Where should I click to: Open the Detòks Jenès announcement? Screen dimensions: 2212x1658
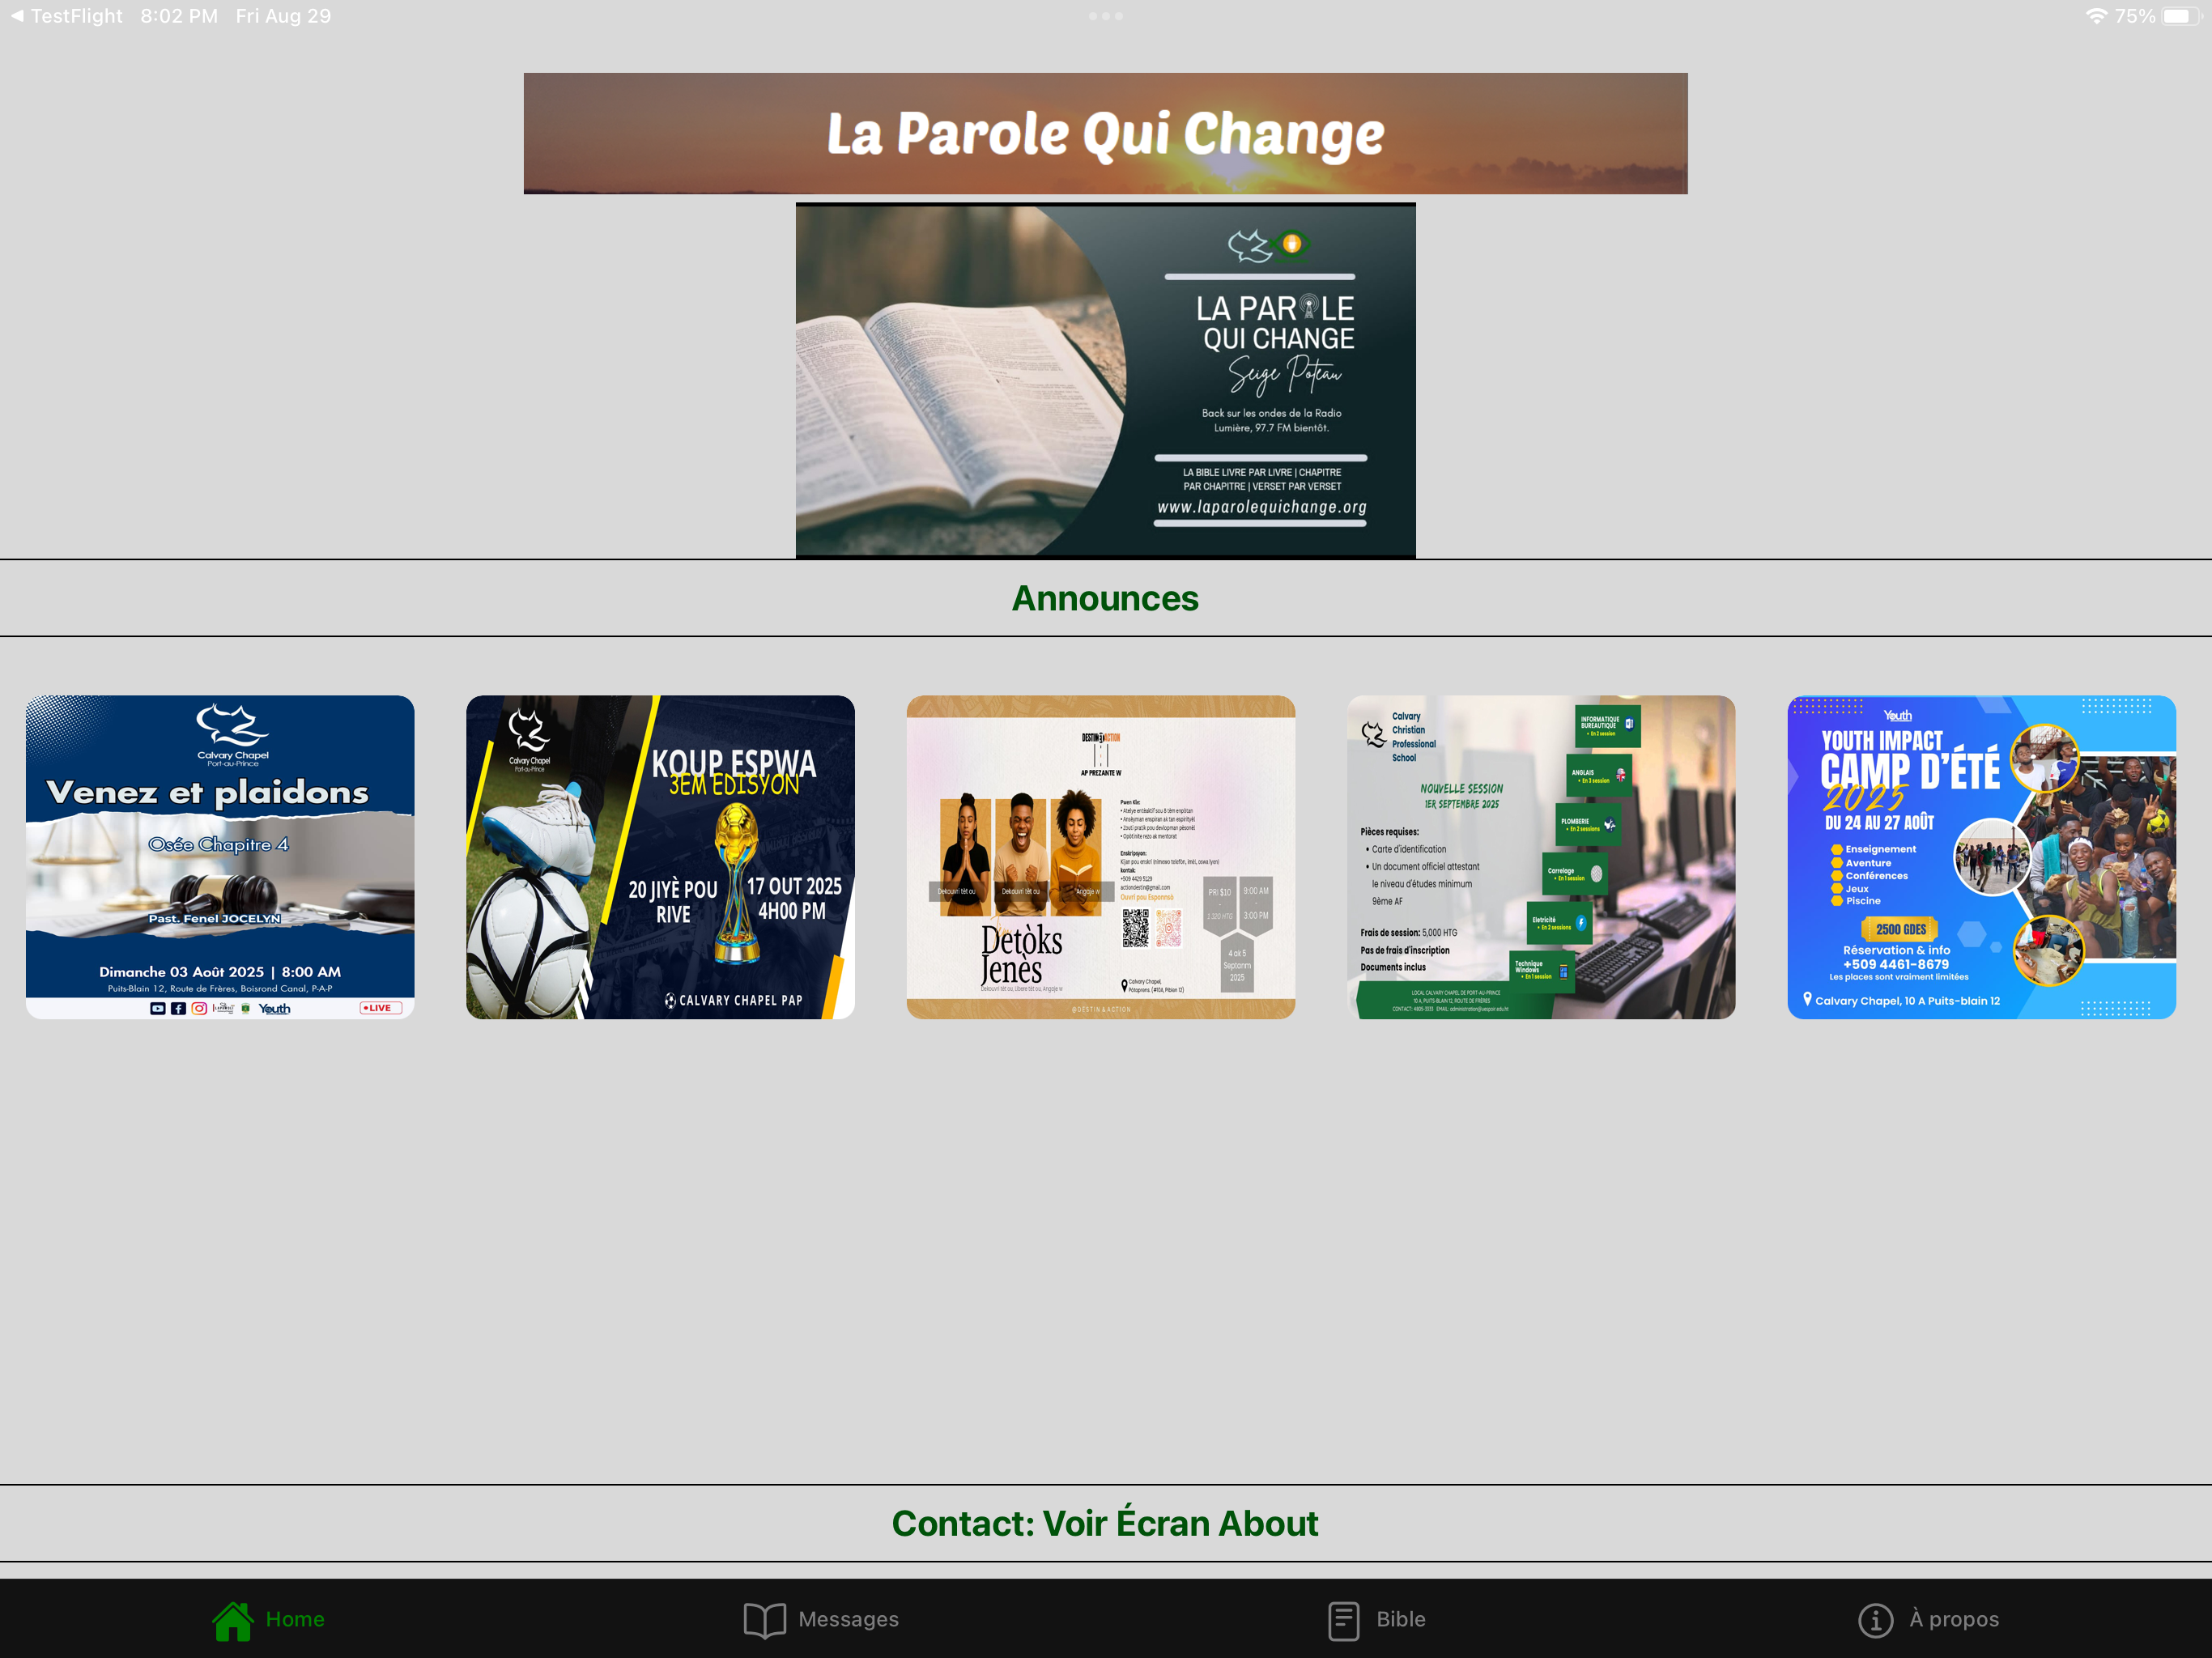tap(1101, 857)
